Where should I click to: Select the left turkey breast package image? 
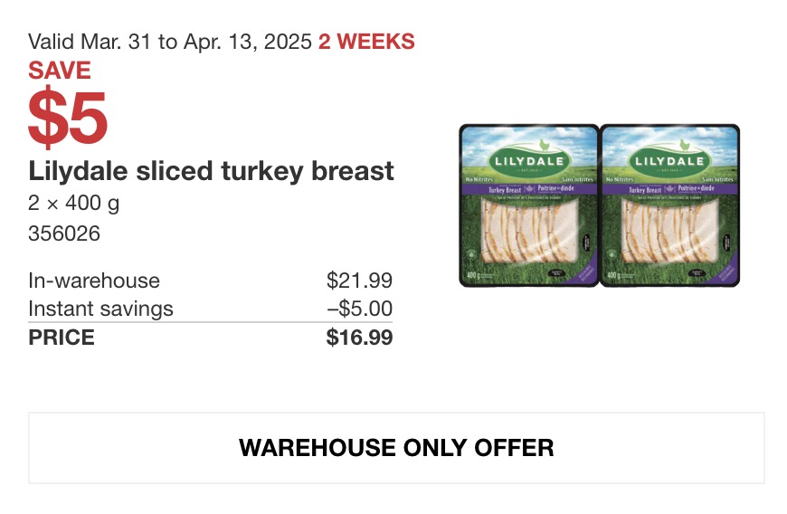(x=529, y=205)
